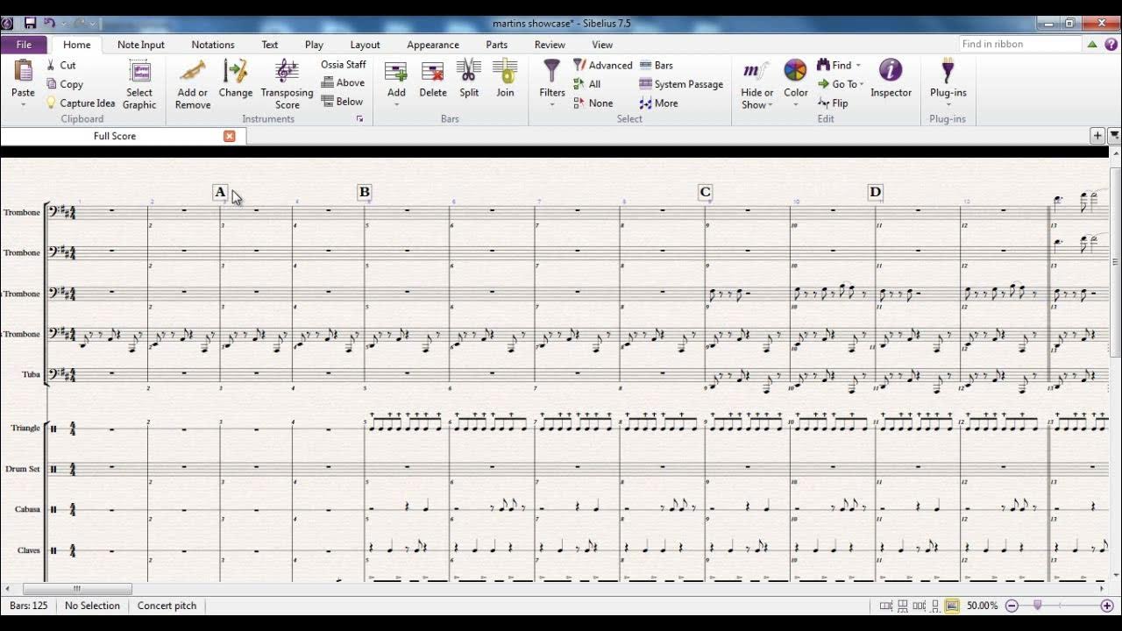The width and height of the screenshot is (1122, 631).
Task: Expand the Color dropdown arrow
Action: tap(796, 105)
